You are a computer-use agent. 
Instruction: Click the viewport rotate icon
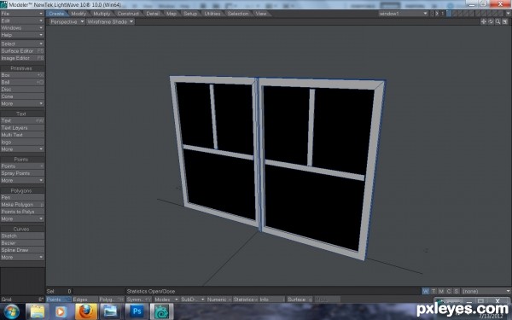491,21
